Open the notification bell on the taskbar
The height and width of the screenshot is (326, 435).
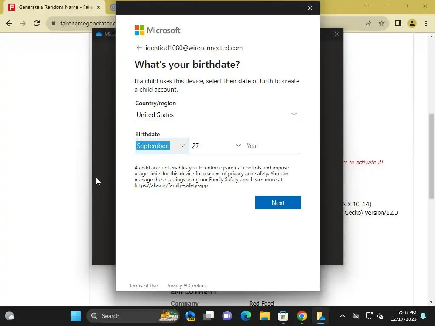click(424, 316)
